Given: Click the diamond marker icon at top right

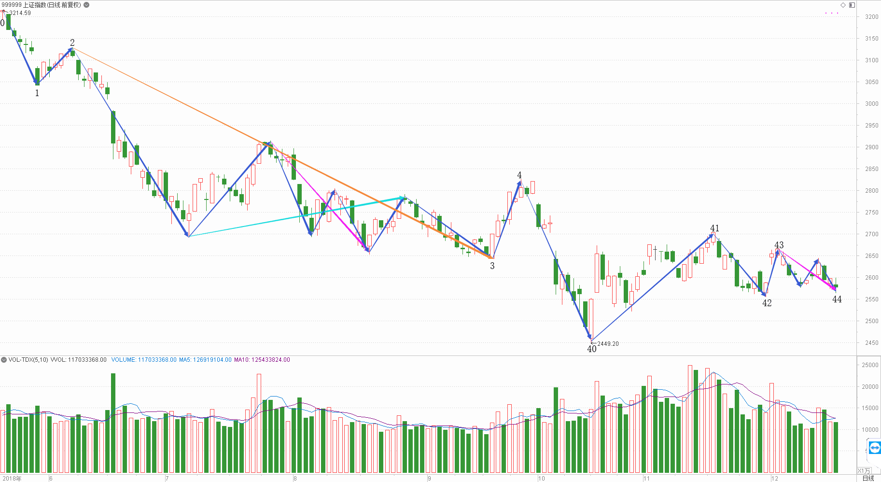Looking at the screenshot, I should 843,5.
